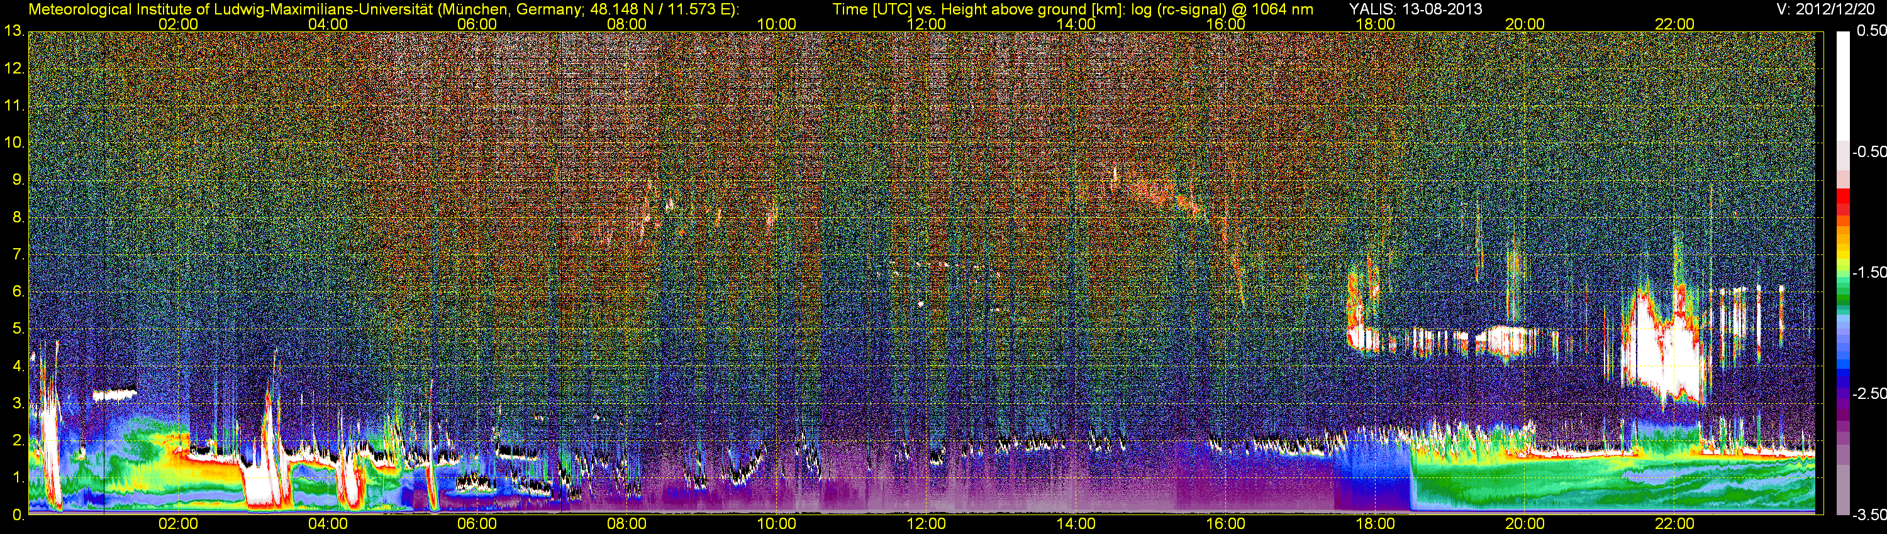Click the 13. km height axis label
Viewport: 1887px width, 534px height.
pyautogui.click(x=14, y=31)
